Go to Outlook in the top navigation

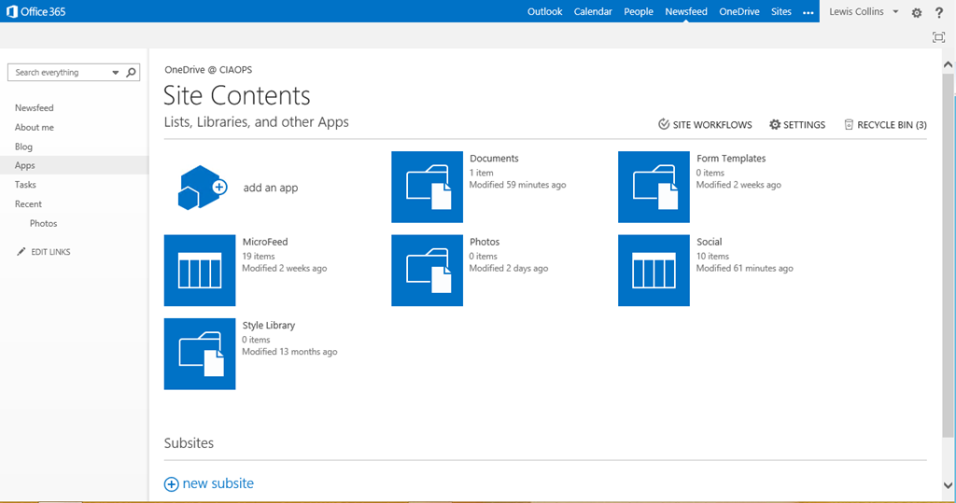[x=544, y=12]
